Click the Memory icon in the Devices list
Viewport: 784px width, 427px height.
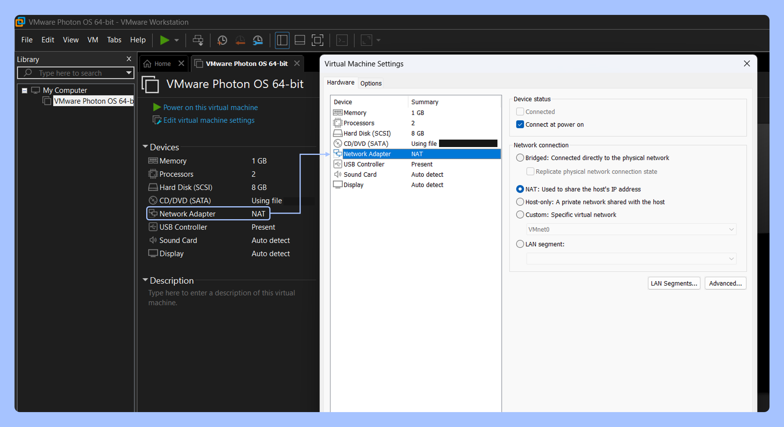tap(153, 161)
